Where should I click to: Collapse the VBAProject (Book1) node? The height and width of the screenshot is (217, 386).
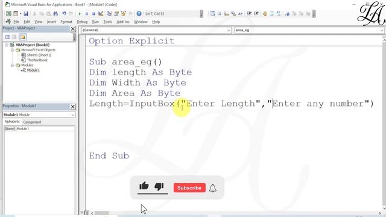click(x=7, y=45)
